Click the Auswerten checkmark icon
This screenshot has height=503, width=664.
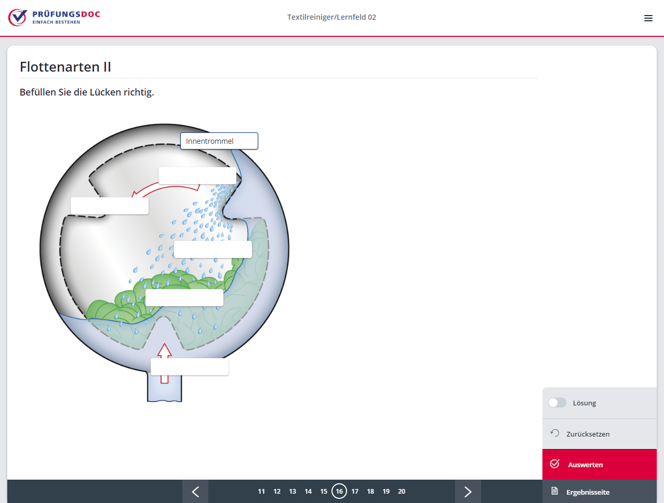pos(555,464)
